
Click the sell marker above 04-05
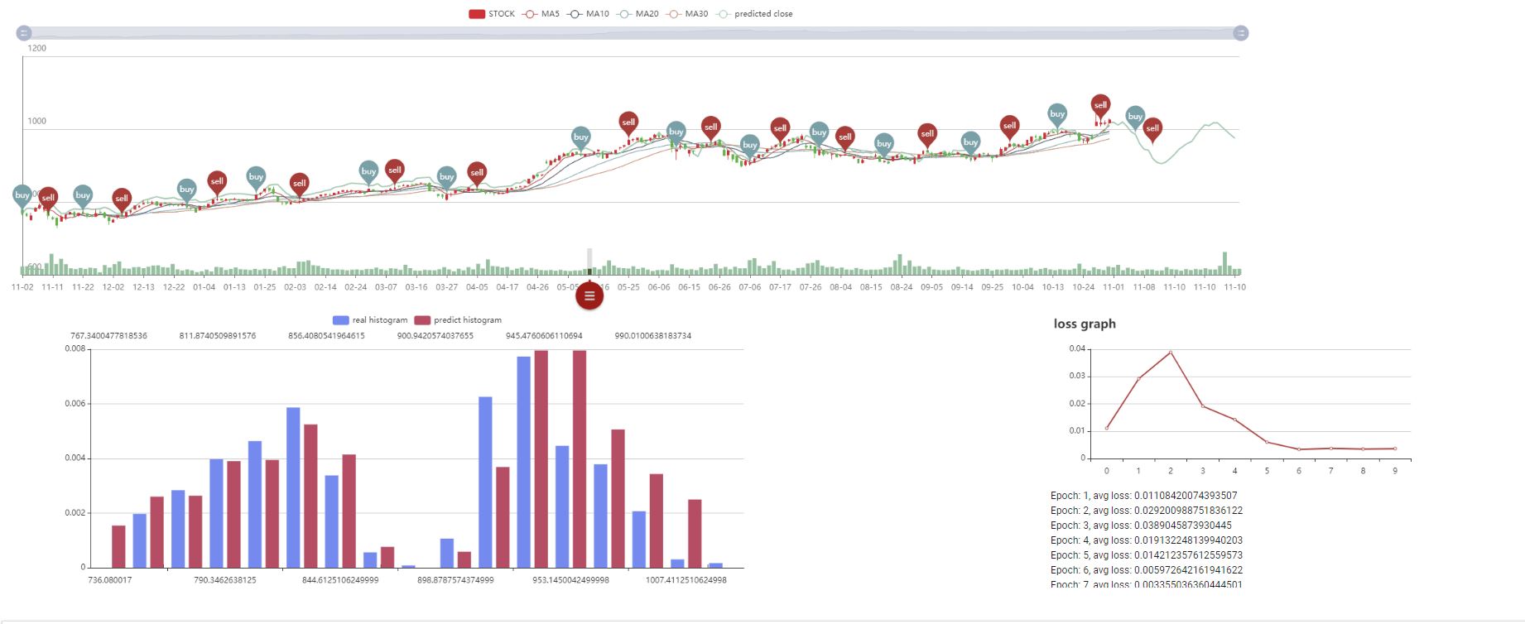pyautogui.click(x=476, y=173)
